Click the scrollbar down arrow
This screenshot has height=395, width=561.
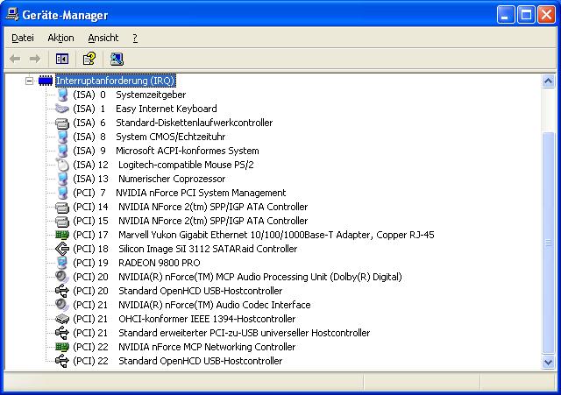tap(548, 362)
